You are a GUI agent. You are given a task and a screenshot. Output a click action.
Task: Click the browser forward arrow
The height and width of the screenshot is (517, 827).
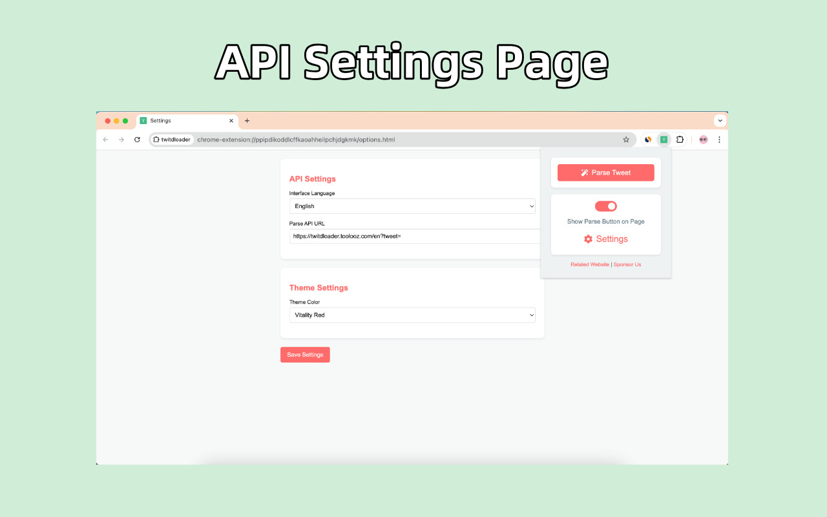[121, 140]
